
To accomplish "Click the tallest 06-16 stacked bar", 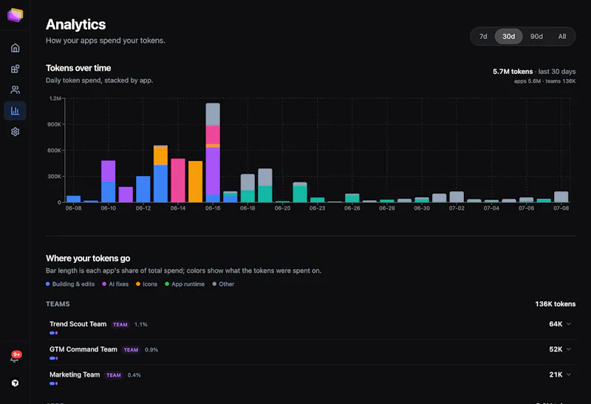I will [x=213, y=153].
